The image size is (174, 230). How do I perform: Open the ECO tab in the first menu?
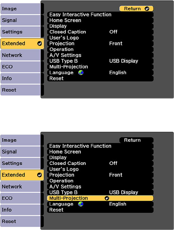tap(20, 67)
